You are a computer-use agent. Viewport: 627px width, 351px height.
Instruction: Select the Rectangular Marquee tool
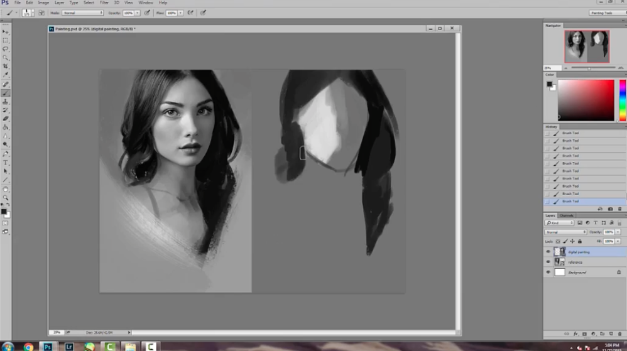tap(6, 40)
